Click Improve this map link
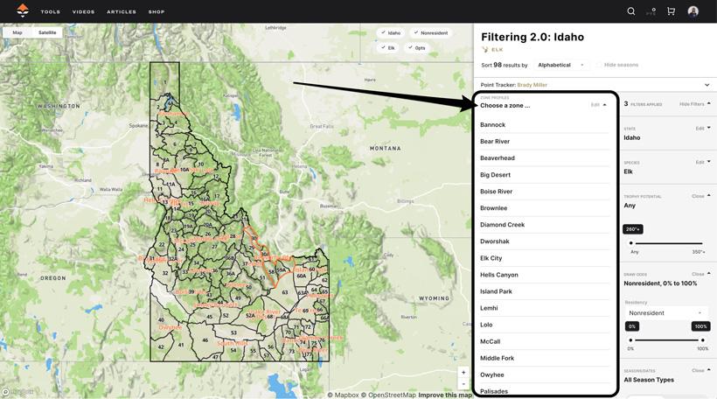Screen dimensions: 717x399 point(445,395)
